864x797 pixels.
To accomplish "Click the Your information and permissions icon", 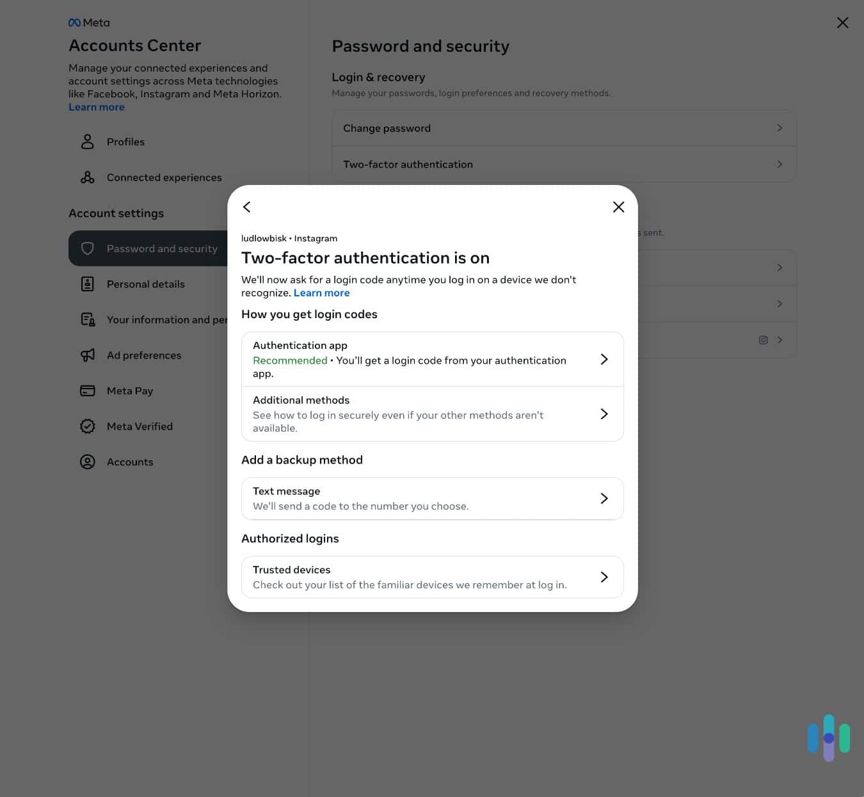I will pyautogui.click(x=87, y=319).
